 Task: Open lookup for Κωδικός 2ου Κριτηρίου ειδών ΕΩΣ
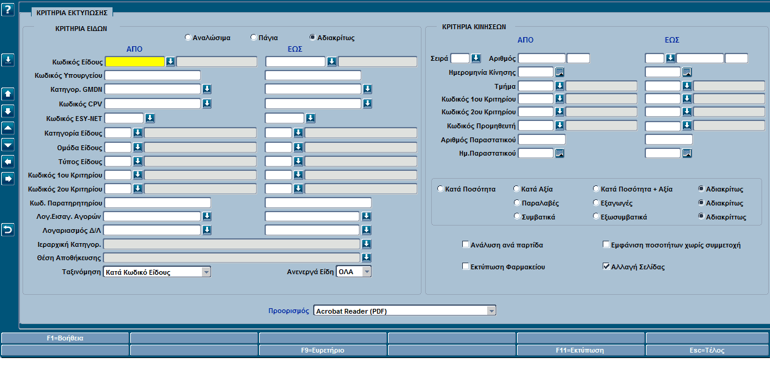click(x=298, y=189)
